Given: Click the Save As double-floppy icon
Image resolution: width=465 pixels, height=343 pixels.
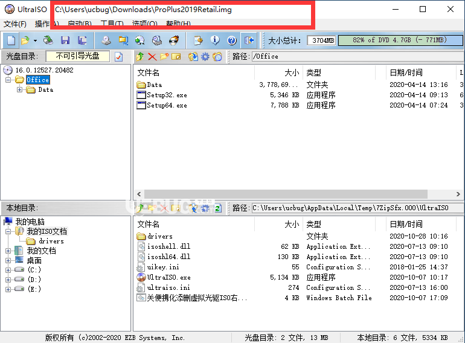Looking at the screenshot, I should [x=82, y=40].
